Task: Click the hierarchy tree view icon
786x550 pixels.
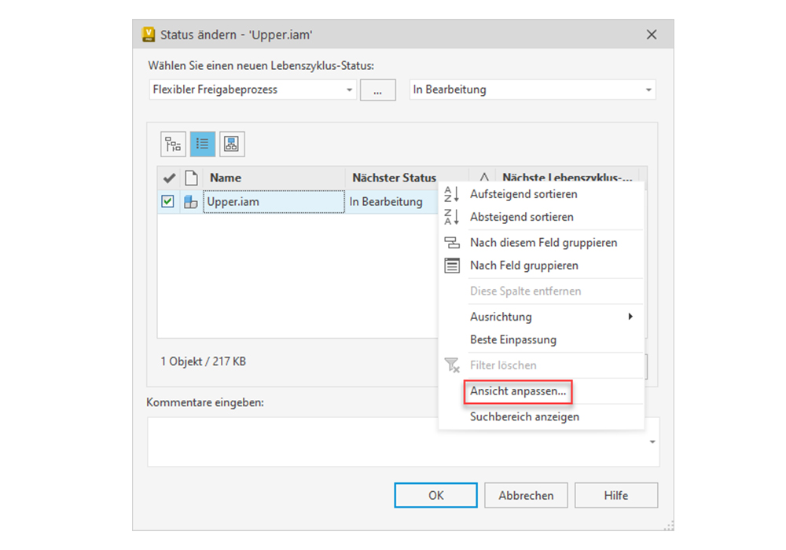Action: point(173,144)
